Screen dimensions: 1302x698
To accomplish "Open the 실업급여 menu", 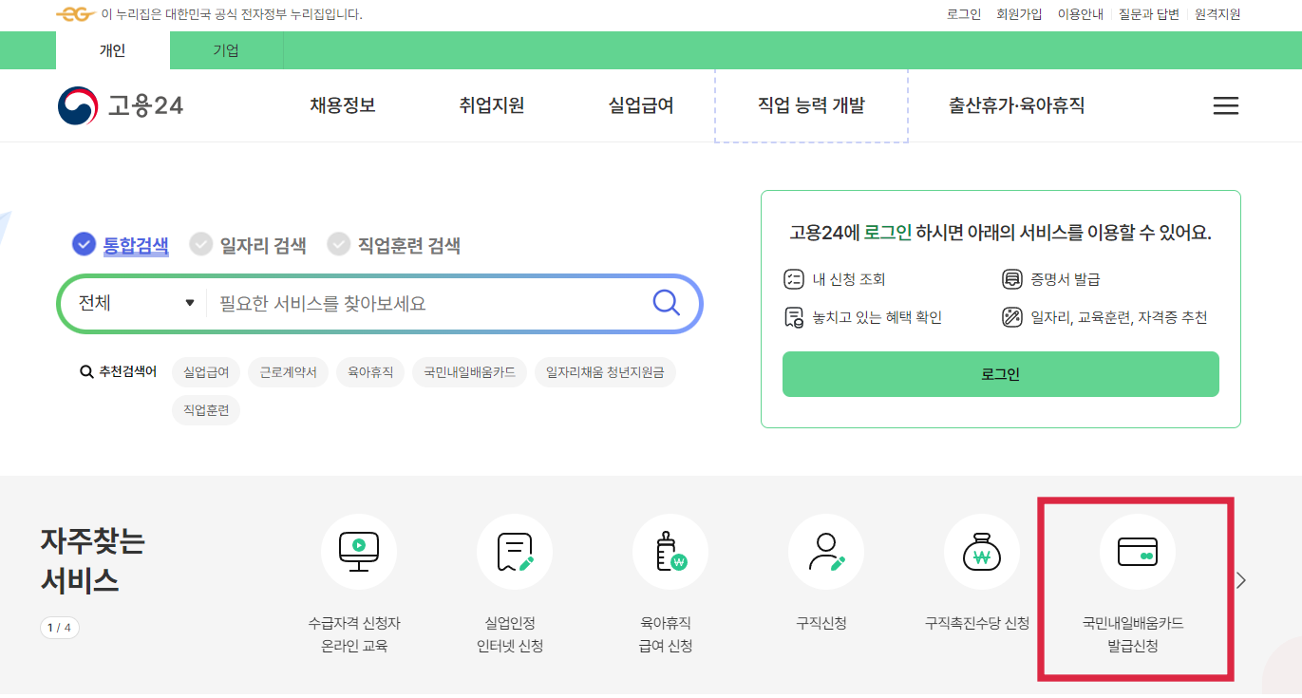I will tap(641, 105).
